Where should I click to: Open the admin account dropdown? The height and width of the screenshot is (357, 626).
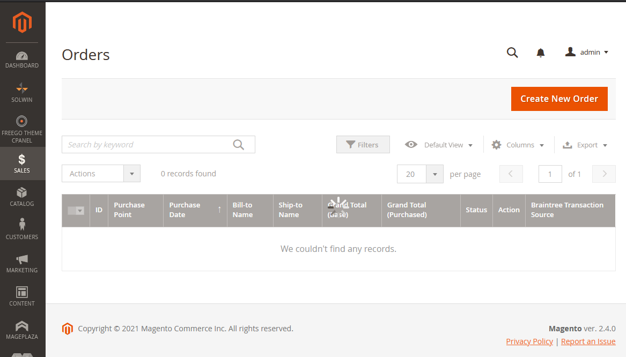587,52
